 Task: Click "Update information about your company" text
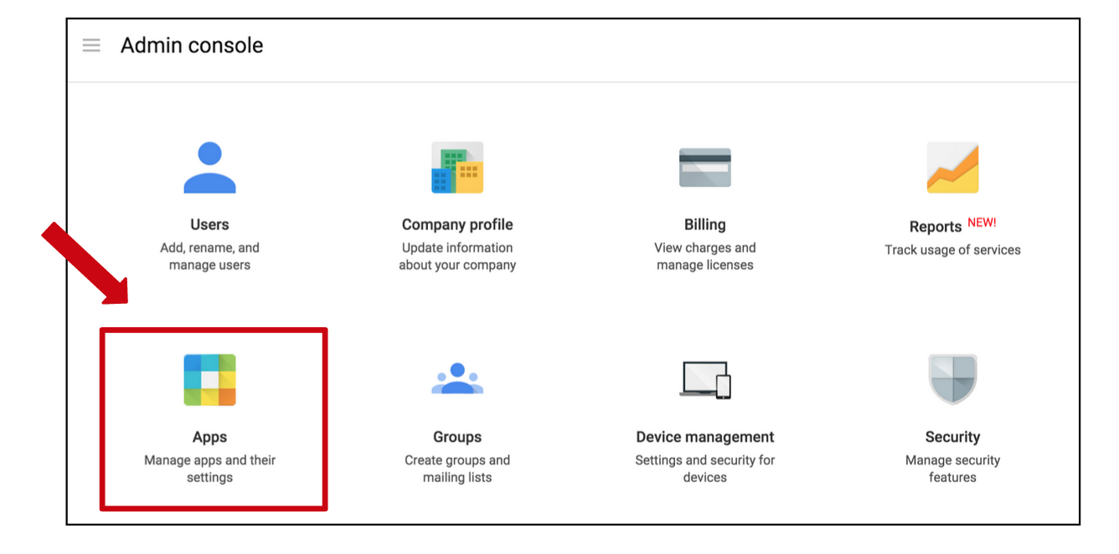click(457, 256)
